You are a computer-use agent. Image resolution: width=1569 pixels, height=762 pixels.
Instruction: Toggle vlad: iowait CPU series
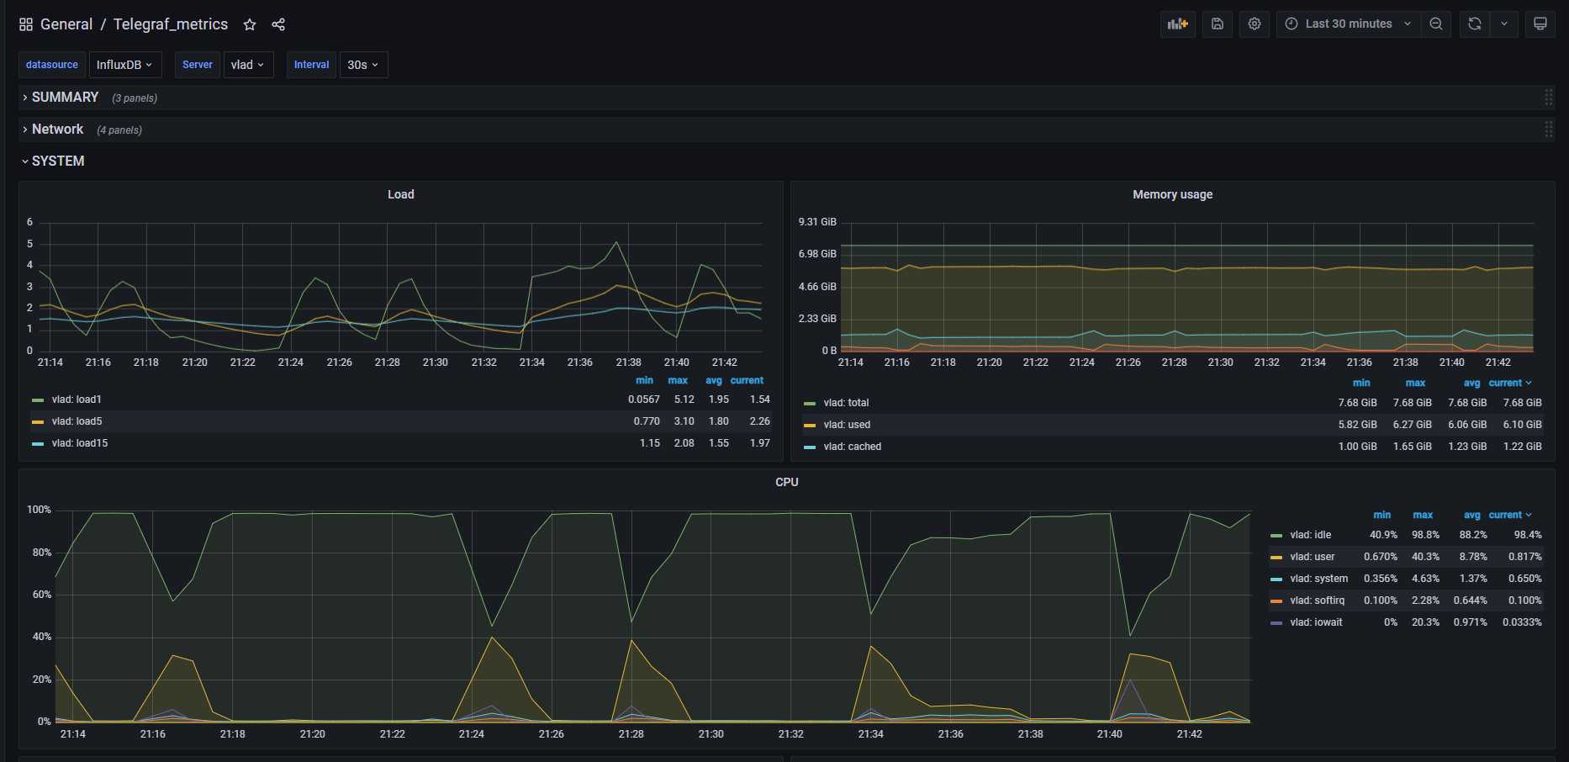[1316, 622]
